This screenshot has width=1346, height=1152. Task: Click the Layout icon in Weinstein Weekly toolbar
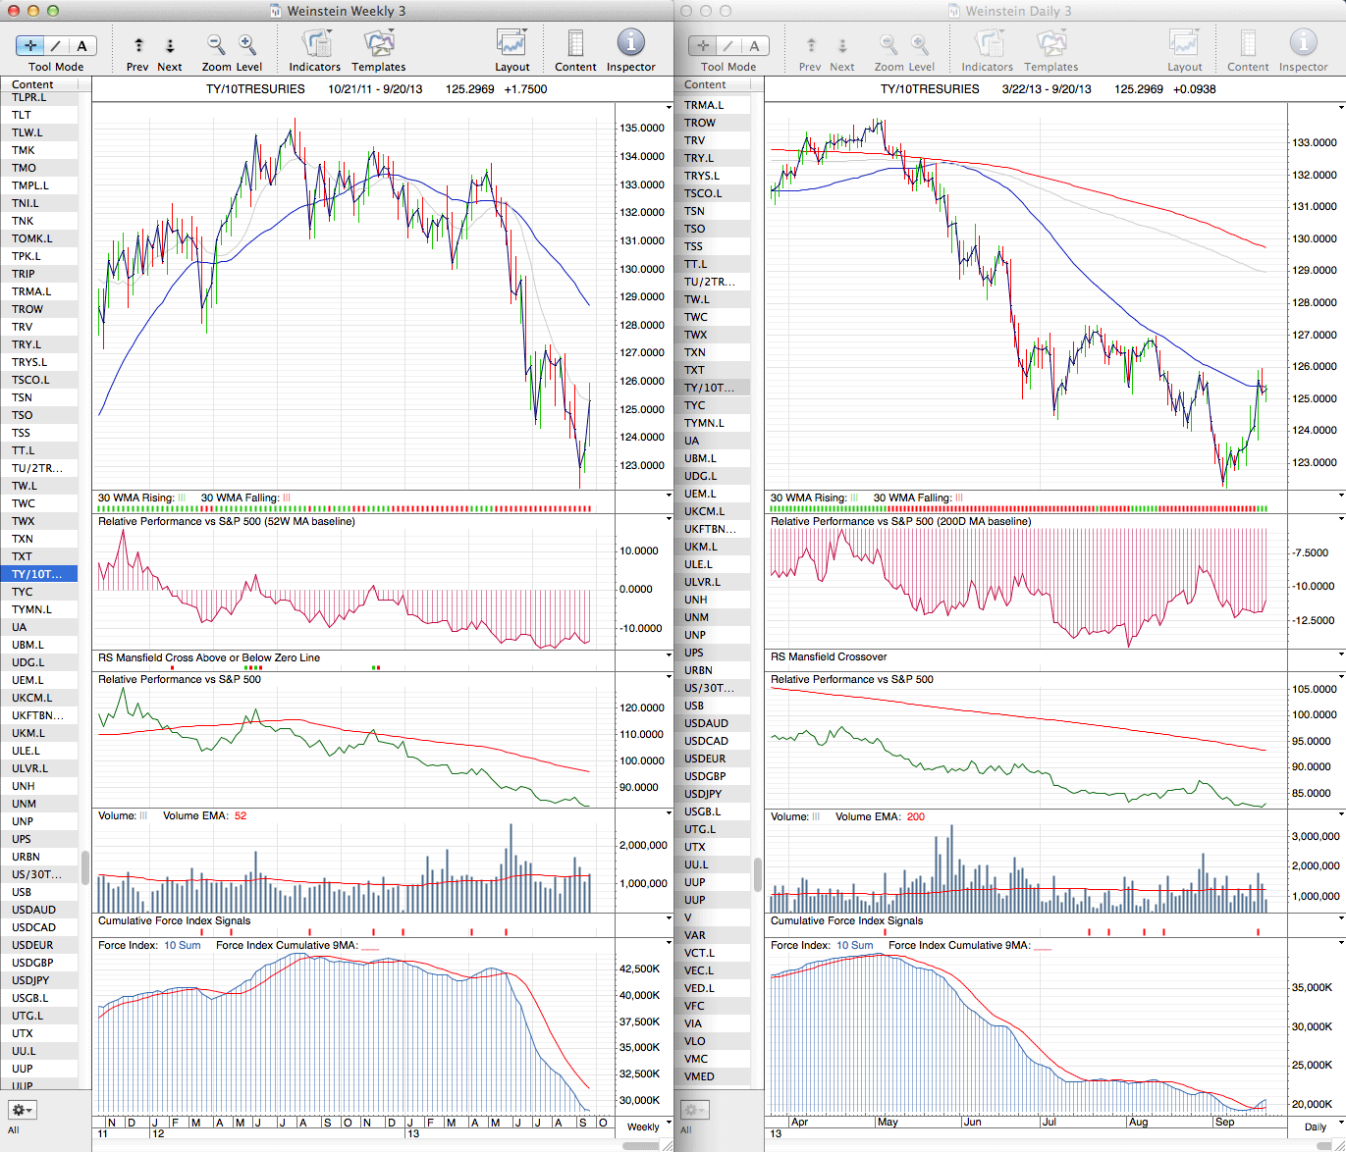pos(511,44)
